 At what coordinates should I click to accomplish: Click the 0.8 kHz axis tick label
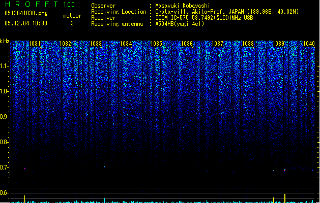4,142
